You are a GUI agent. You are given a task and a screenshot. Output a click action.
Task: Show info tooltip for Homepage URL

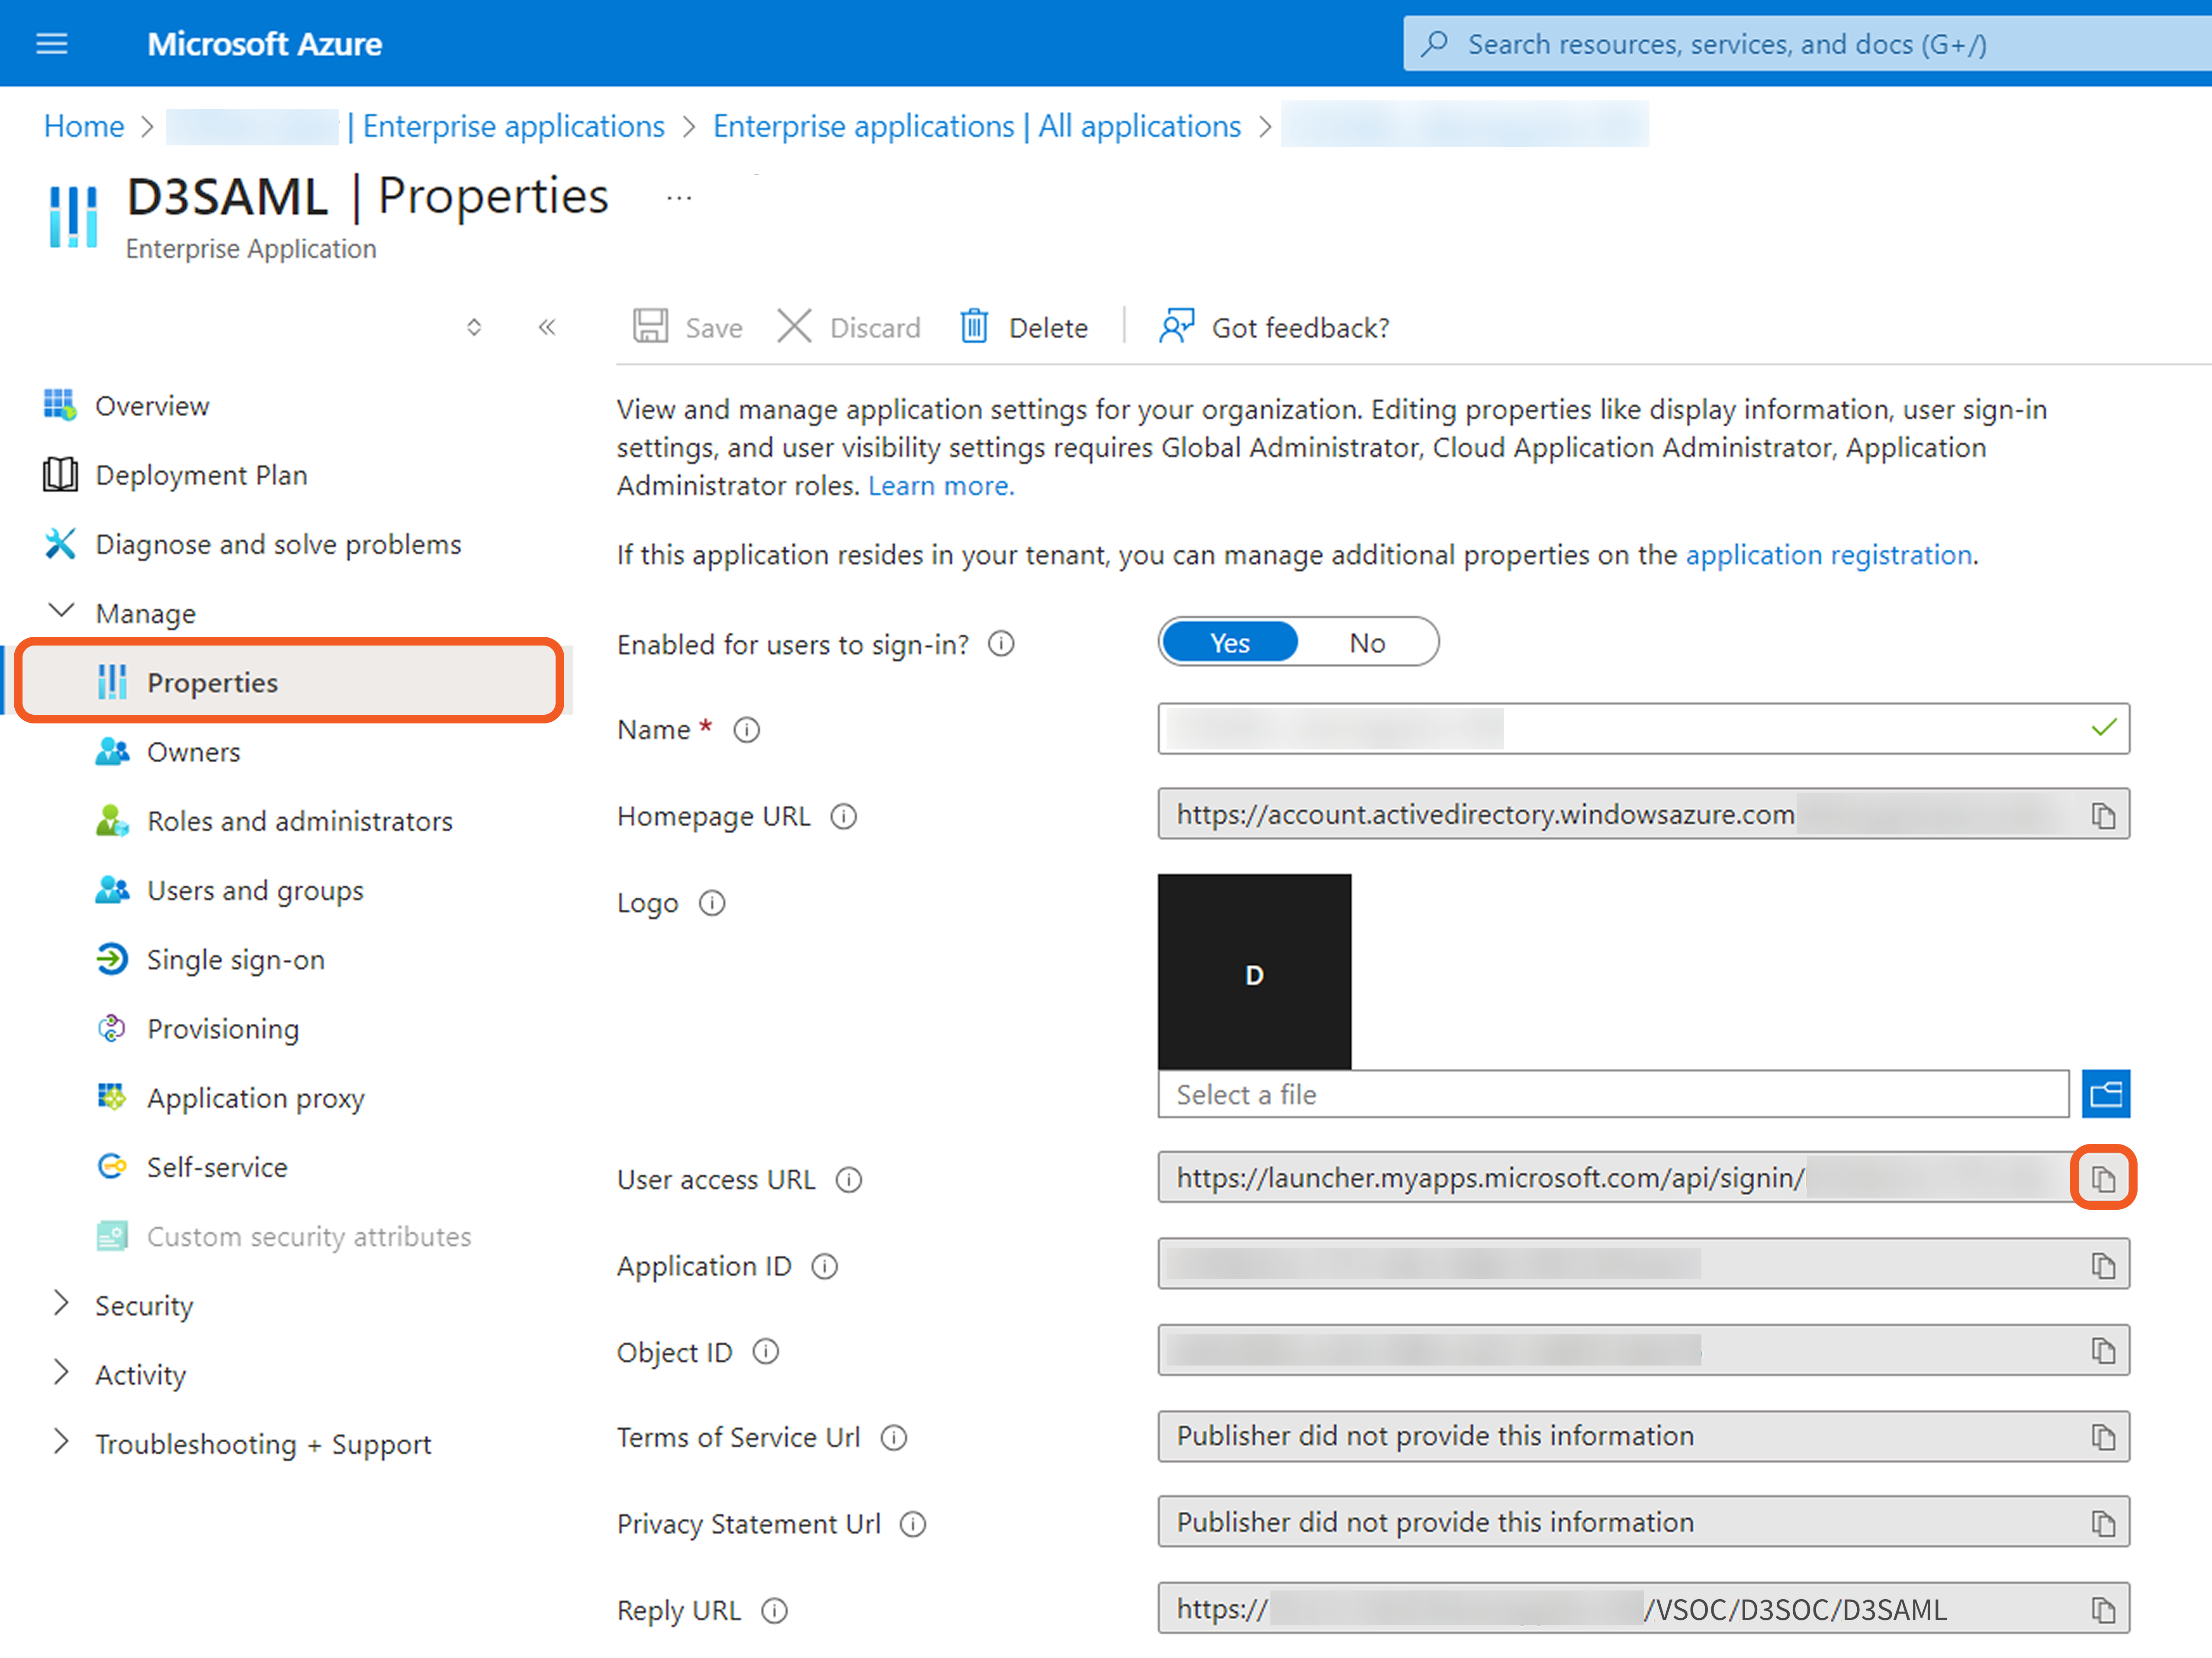coord(844,817)
